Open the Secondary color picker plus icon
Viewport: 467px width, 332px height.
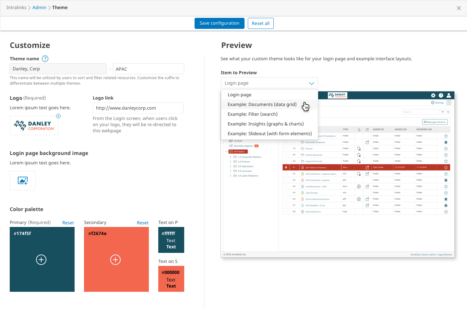115,260
